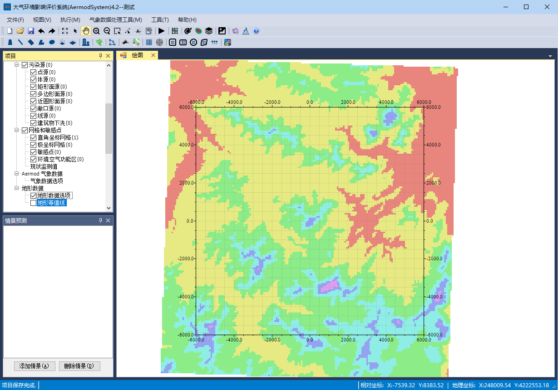558x390 pixels.
Task: Toggle the 直角坐标网格 checkbox
Action: click(x=33, y=137)
